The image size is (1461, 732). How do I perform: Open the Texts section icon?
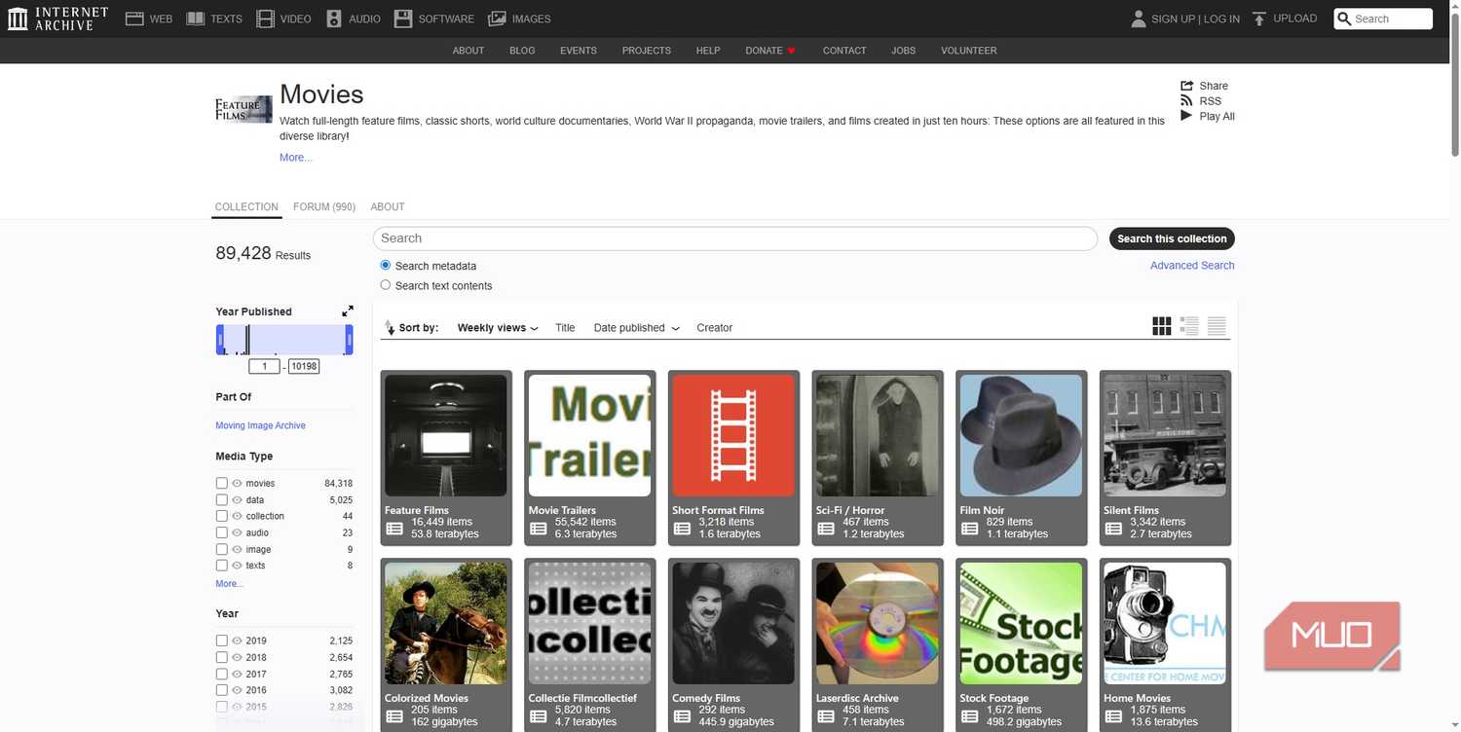tap(196, 18)
